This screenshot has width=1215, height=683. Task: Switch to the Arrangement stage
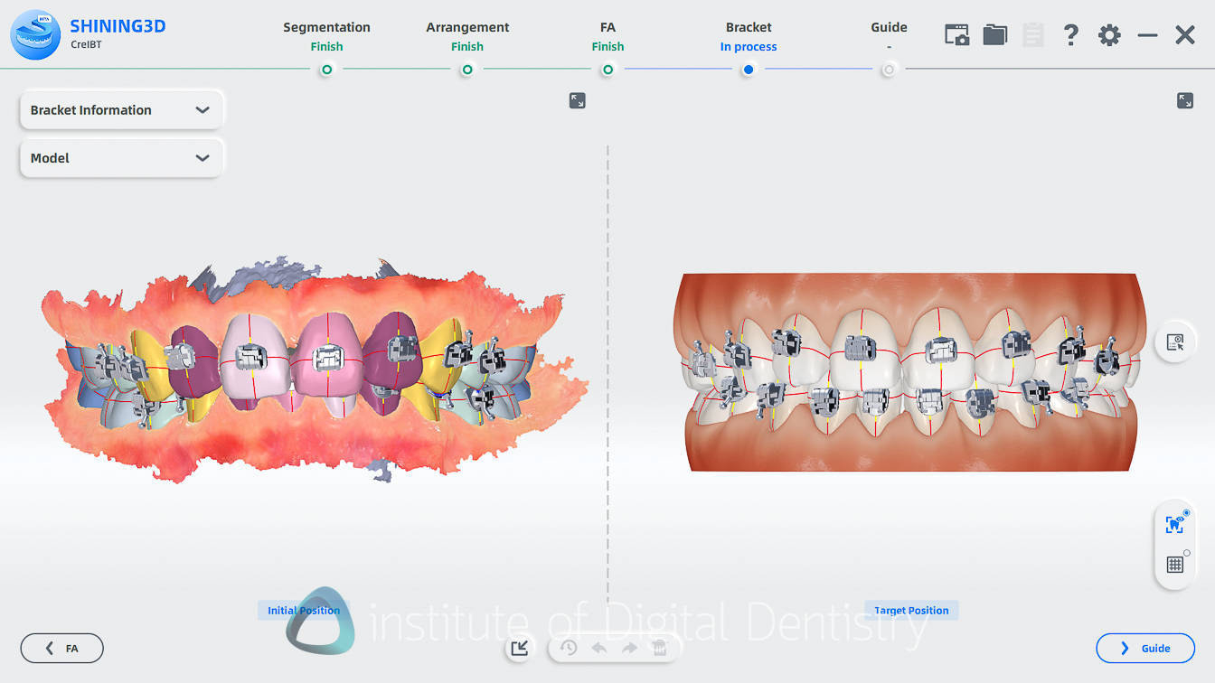pyautogui.click(x=467, y=27)
